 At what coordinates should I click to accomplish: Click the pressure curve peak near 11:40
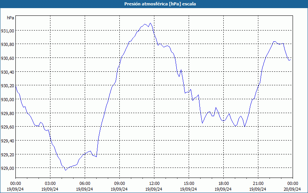coord(151,23)
